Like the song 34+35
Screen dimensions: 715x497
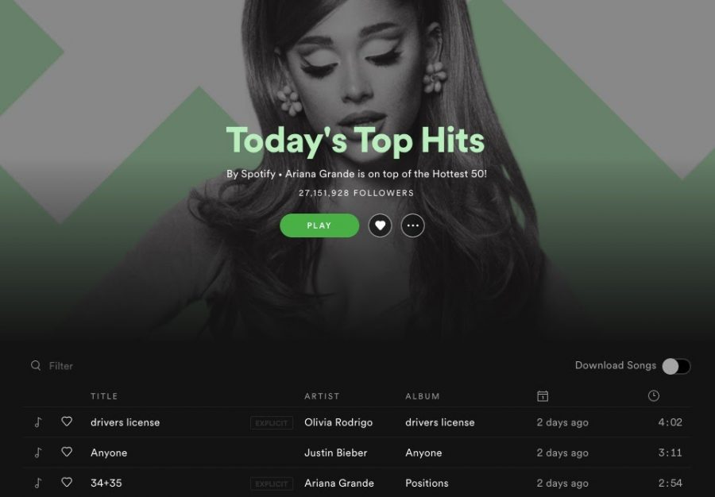click(x=67, y=483)
